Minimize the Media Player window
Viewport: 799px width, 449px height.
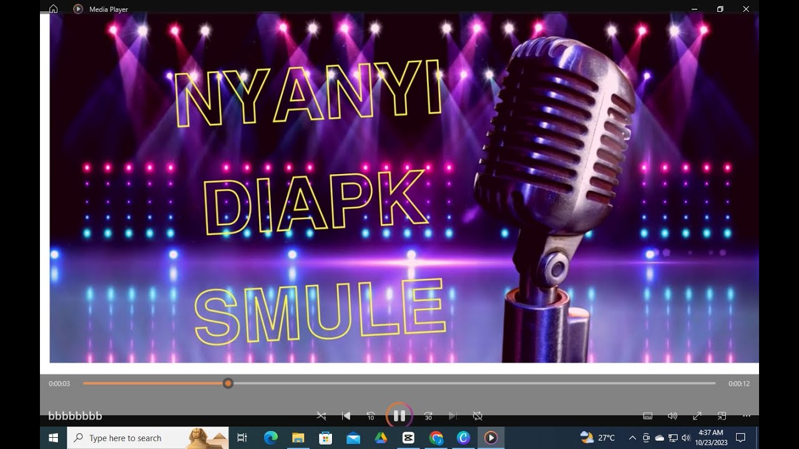click(695, 9)
